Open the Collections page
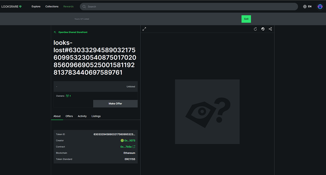The width and height of the screenshot is (326, 175). click(52, 7)
